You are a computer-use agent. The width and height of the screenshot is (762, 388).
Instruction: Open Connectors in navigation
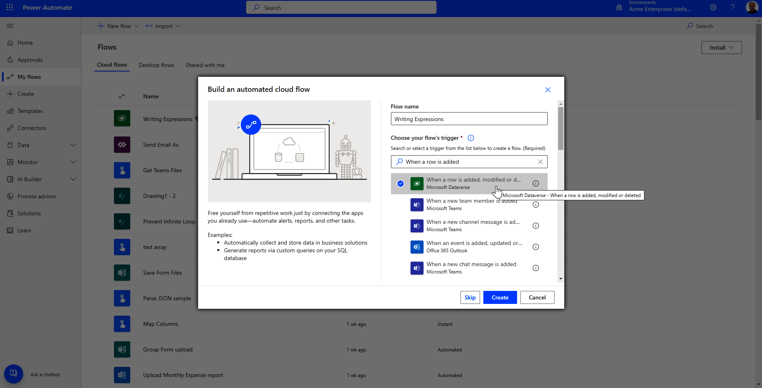[41, 128]
